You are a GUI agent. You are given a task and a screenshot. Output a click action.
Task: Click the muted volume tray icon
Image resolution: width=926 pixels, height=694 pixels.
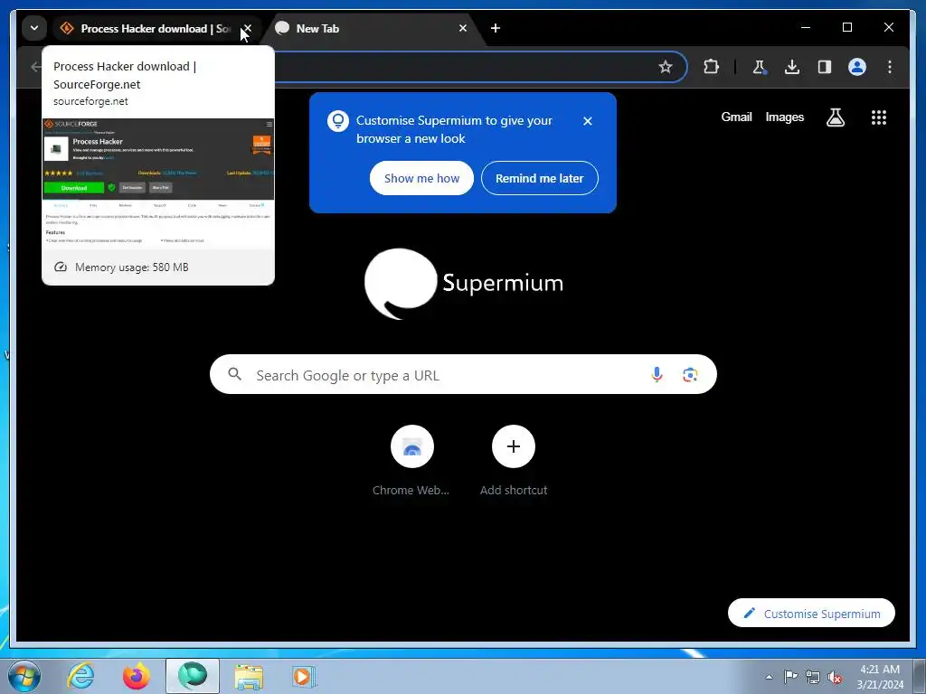835,678
